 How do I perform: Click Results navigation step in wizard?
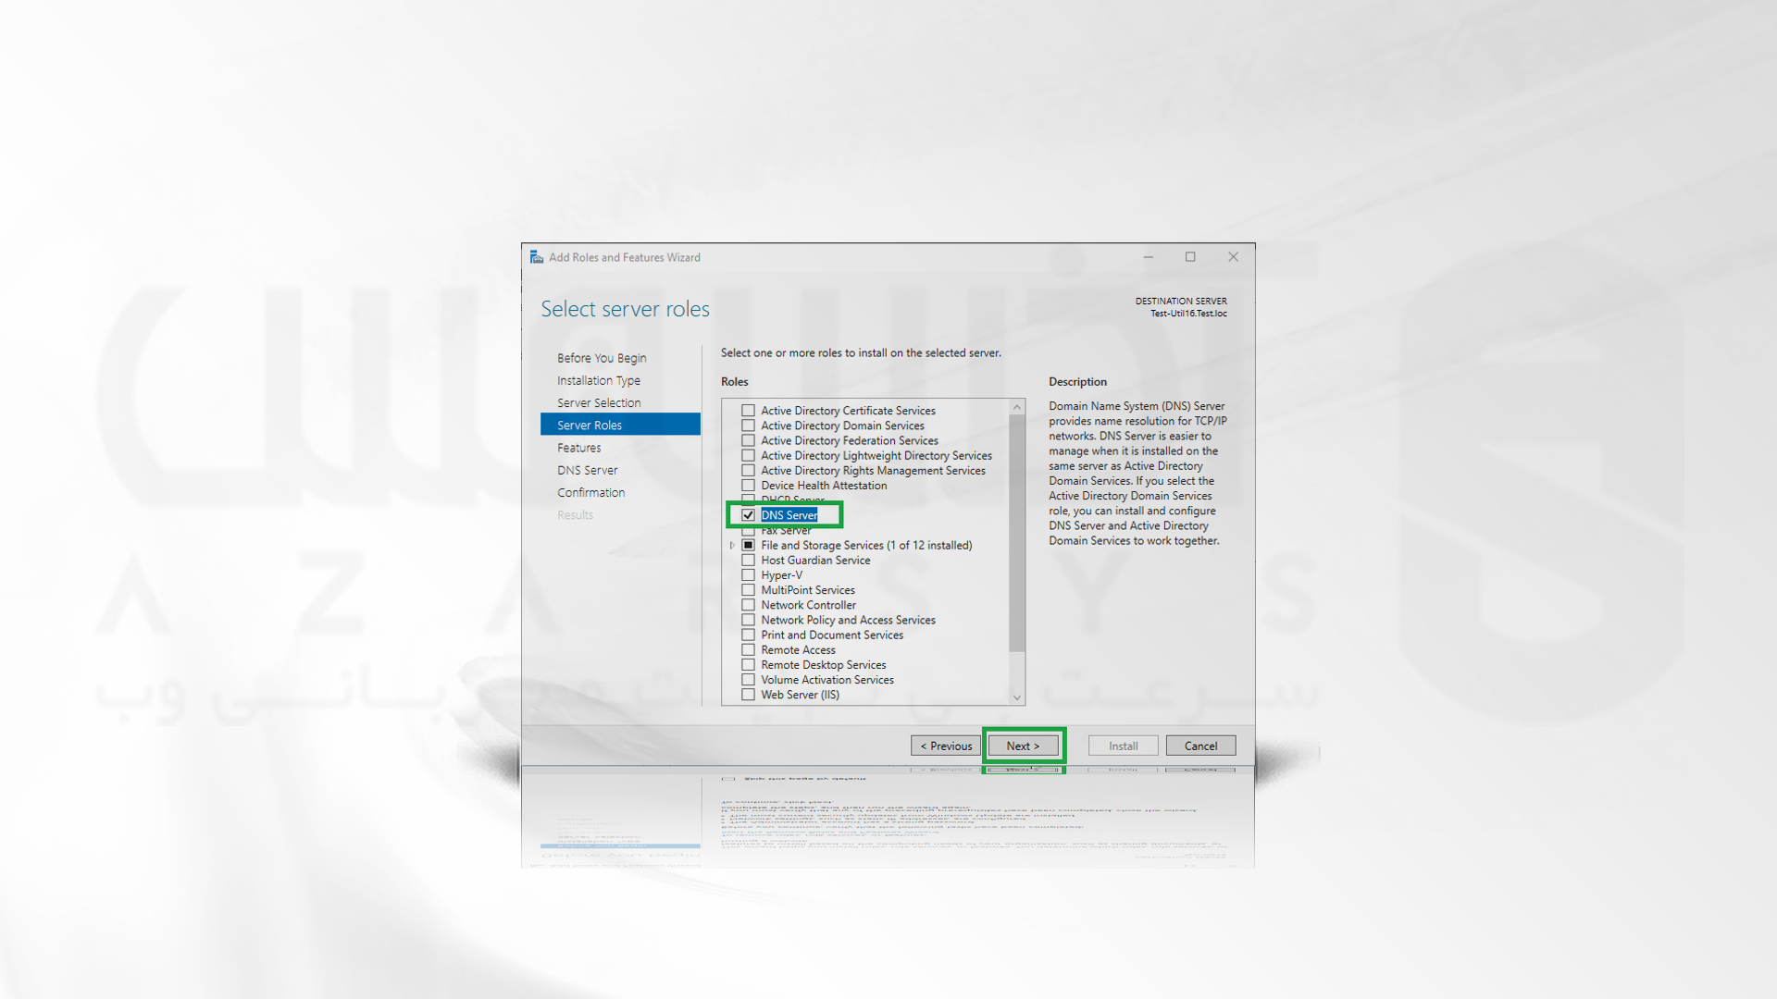(576, 513)
